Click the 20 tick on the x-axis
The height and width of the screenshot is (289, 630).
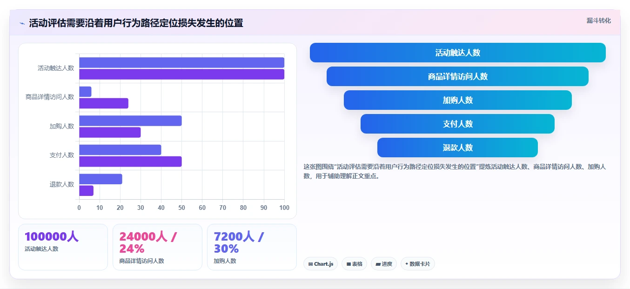(120, 208)
